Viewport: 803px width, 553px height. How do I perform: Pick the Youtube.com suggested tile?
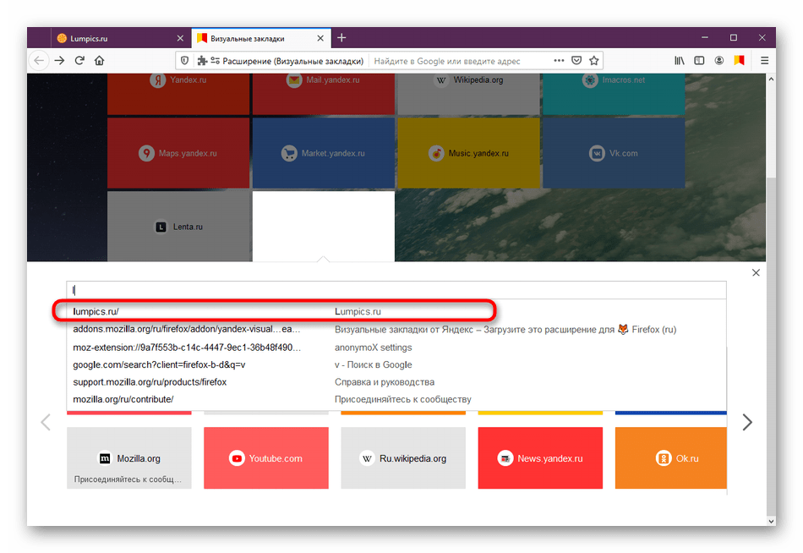(x=266, y=458)
